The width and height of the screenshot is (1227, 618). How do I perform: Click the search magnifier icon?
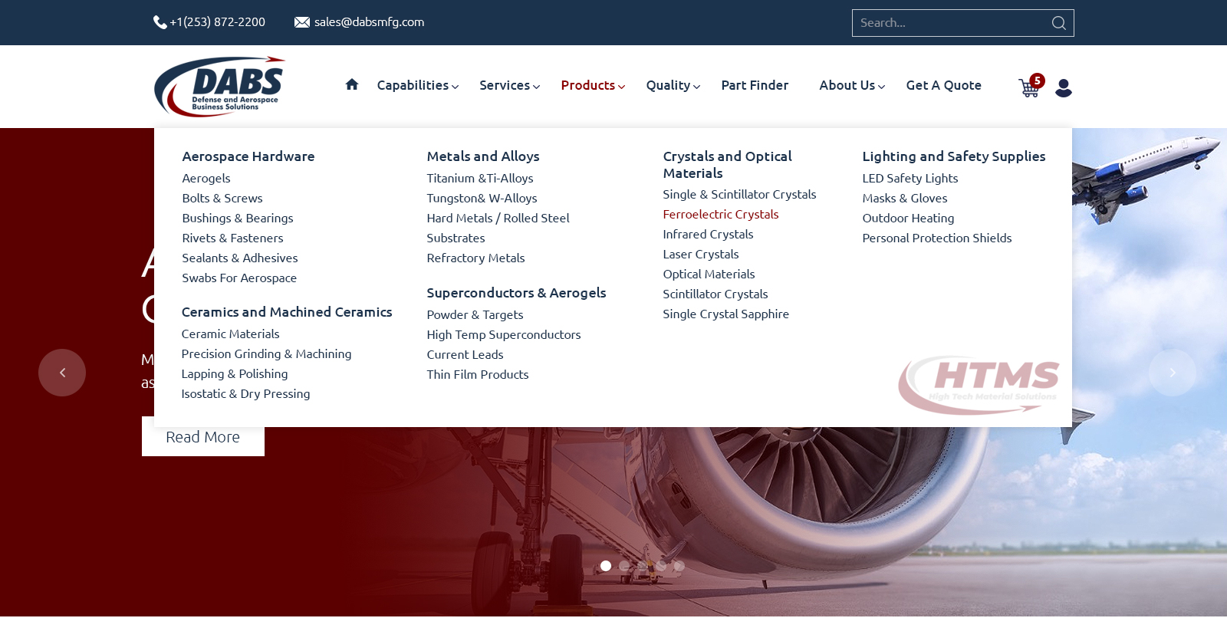pyautogui.click(x=1058, y=23)
